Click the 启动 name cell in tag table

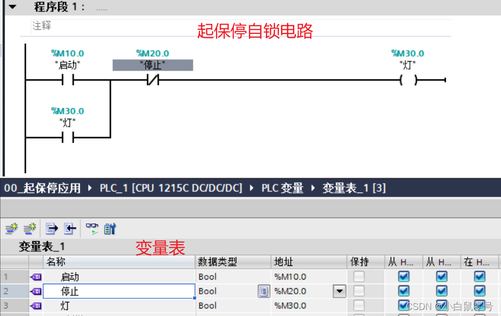pyautogui.click(x=119, y=277)
